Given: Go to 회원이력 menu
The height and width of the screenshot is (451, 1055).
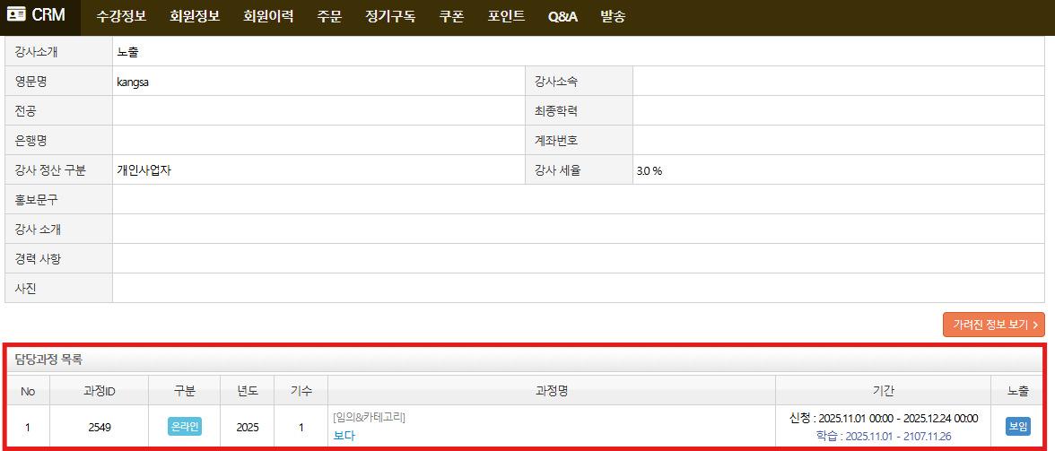Looking at the screenshot, I should click(x=268, y=16).
